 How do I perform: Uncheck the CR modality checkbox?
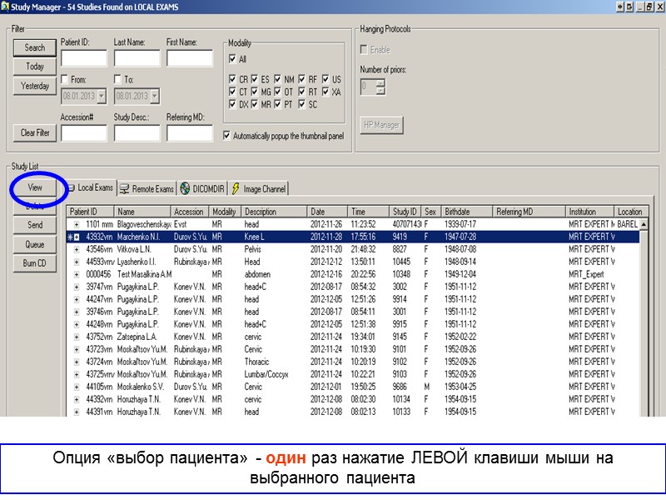[232, 79]
